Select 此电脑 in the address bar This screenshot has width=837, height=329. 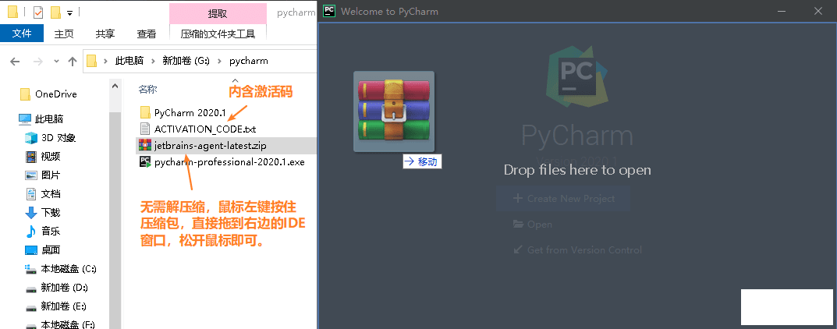(129, 61)
